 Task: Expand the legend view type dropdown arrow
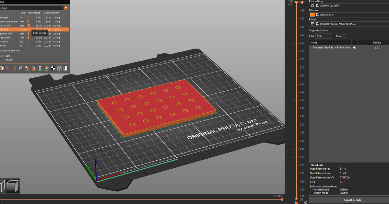tap(66, 8)
